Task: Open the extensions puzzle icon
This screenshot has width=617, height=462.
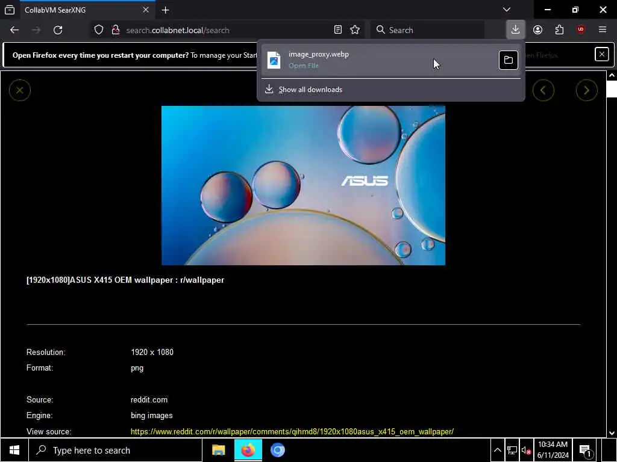Action: tap(559, 30)
